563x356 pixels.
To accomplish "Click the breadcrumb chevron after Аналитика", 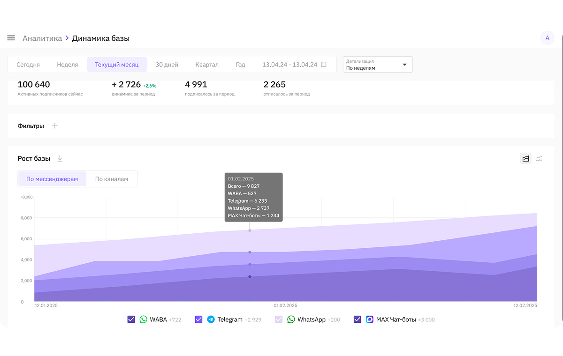I will pos(67,38).
